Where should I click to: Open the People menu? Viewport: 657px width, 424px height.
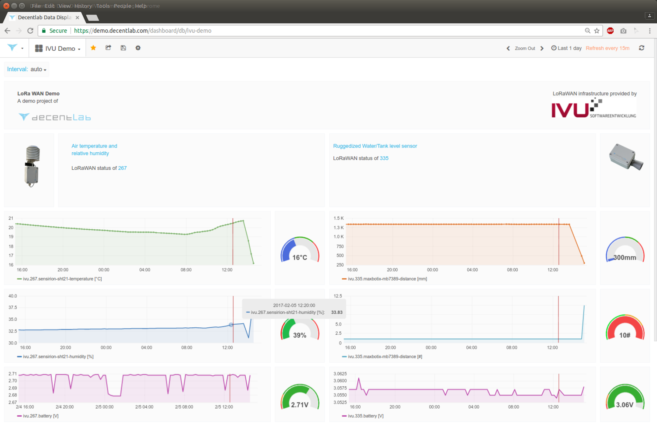click(123, 6)
